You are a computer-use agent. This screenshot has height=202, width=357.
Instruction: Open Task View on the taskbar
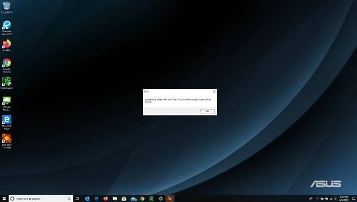click(x=77, y=199)
